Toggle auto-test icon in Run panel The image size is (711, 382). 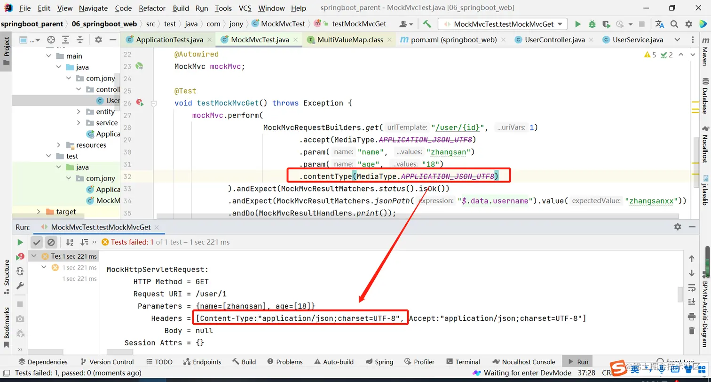coord(20,271)
